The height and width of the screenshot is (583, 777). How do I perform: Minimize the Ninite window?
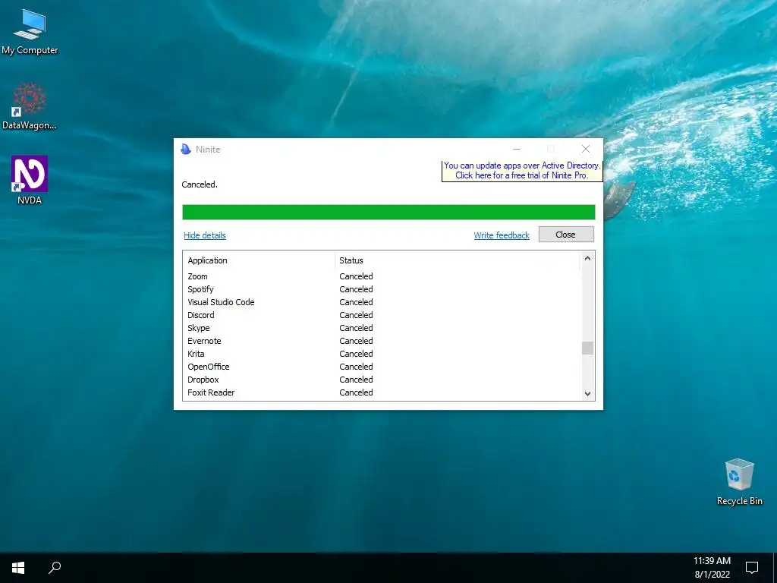tap(516, 149)
